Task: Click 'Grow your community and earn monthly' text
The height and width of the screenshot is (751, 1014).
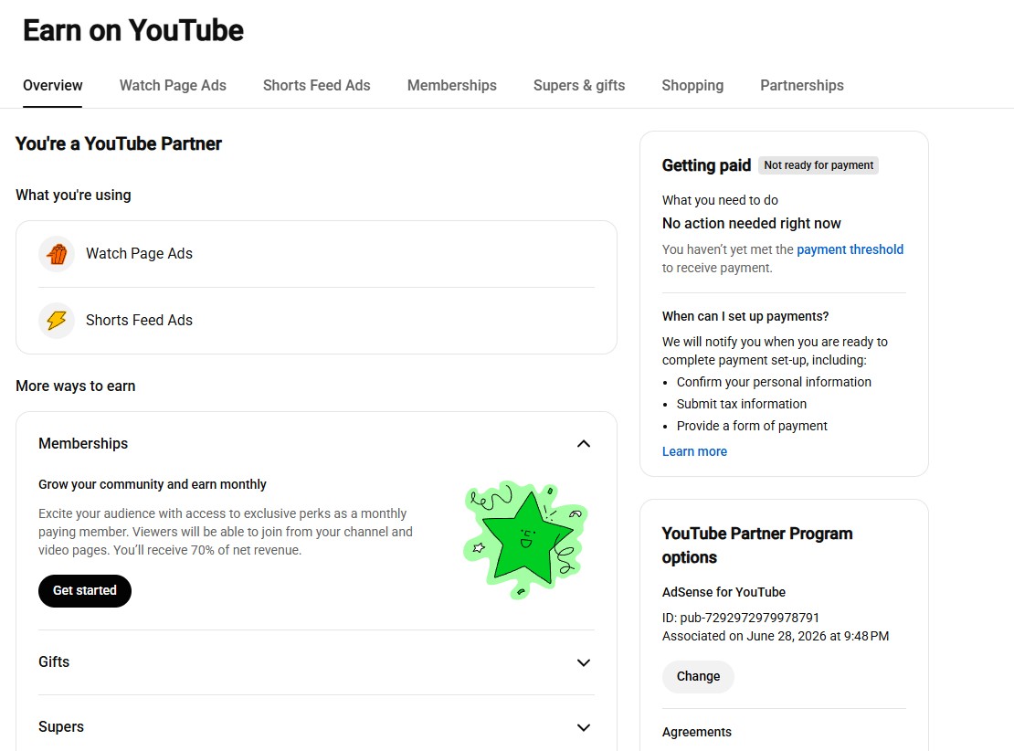Action: pyautogui.click(x=152, y=484)
